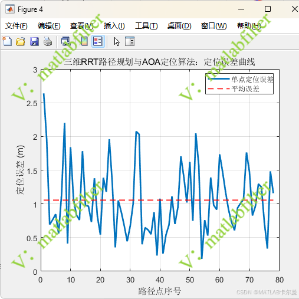Image resolution: width=299 pixels, height=299 pixels.
Task: Click the x-axis label 路径点序号
Action: tap(160, 291)
